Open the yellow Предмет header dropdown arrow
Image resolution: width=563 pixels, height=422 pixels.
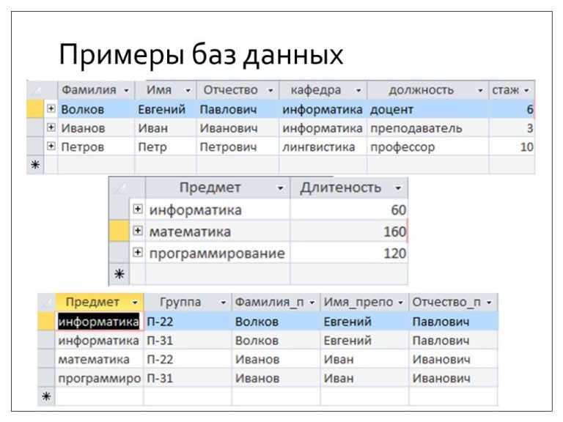(x=135, y=303)
